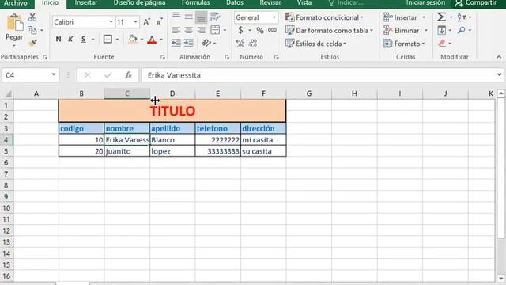Expand the Name Box C4 dropdown
506x285 pixels.
tap(54, 75)
